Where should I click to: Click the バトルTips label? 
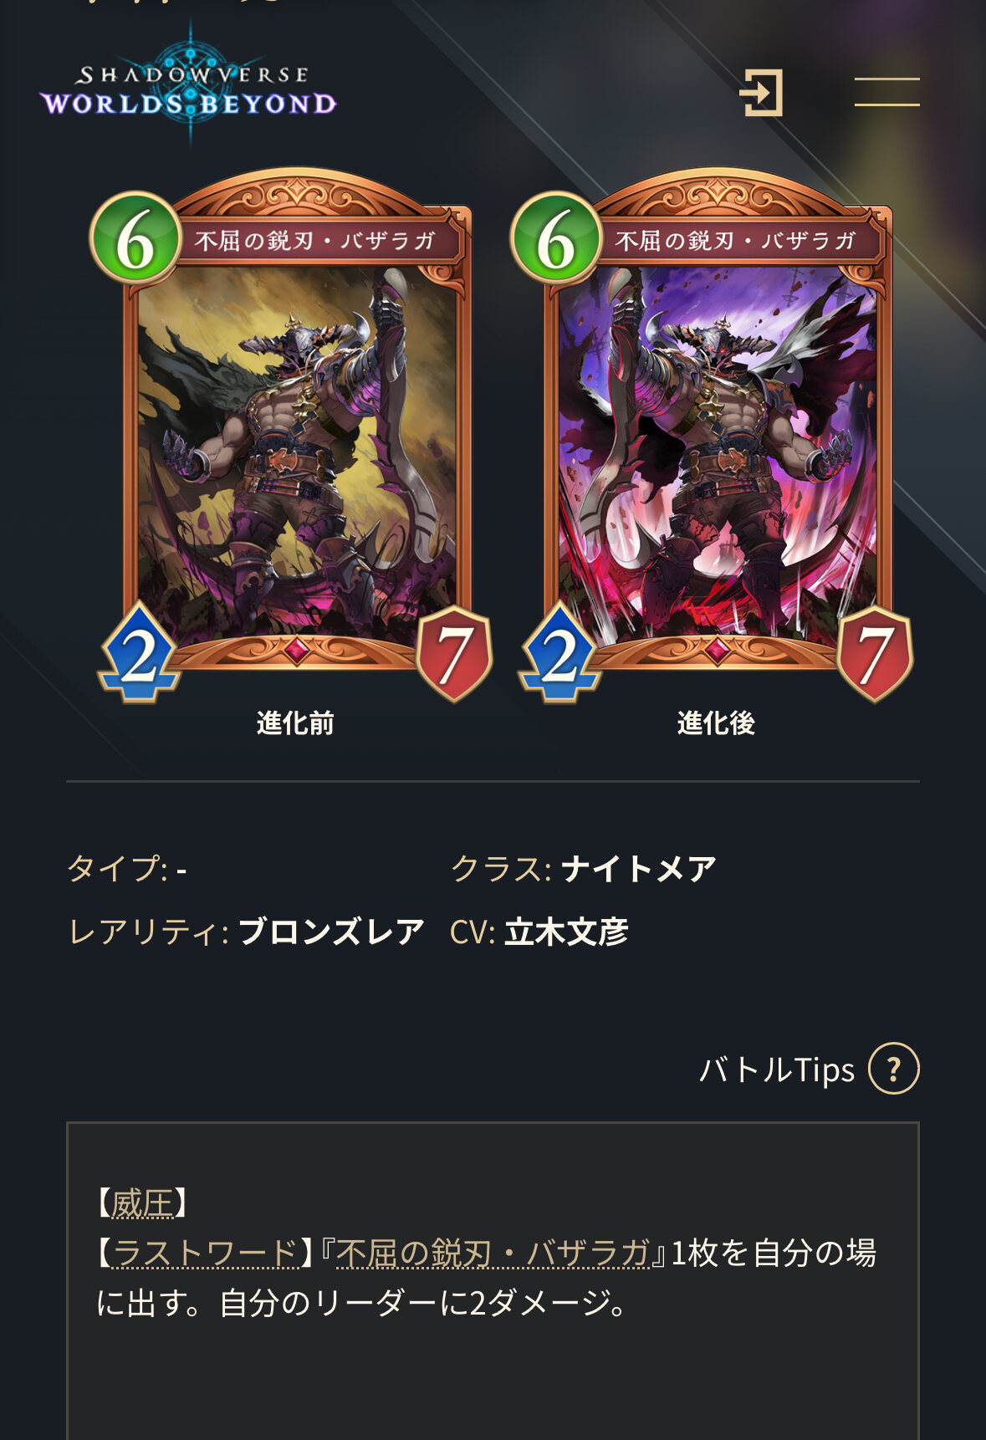[x=777, y=1070]
